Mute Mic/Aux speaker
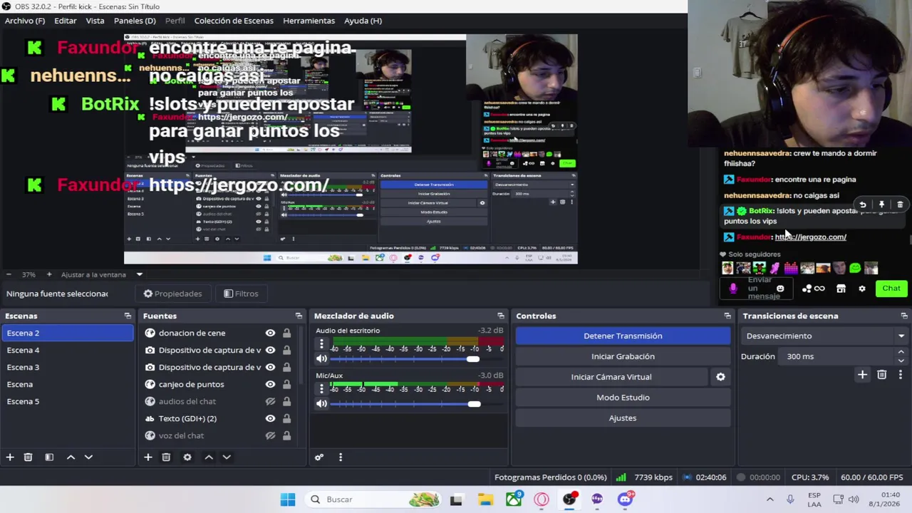 321,404
